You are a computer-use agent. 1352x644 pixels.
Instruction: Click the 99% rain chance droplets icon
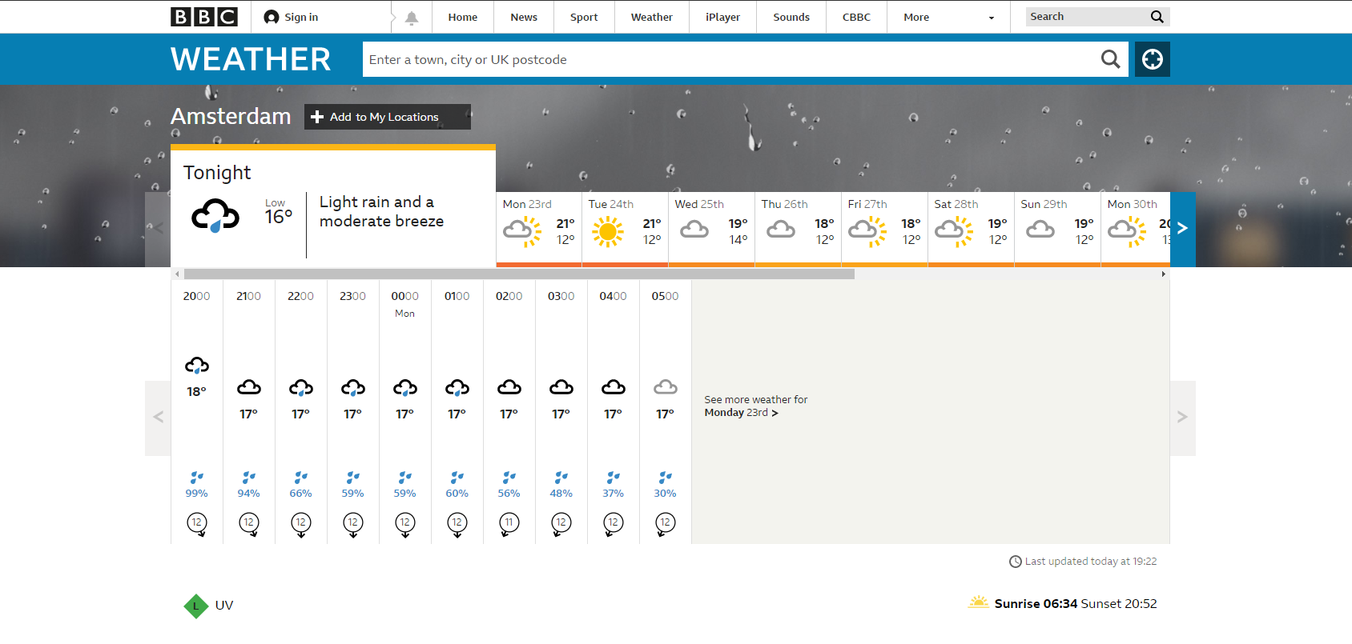(x=197, y=478)
